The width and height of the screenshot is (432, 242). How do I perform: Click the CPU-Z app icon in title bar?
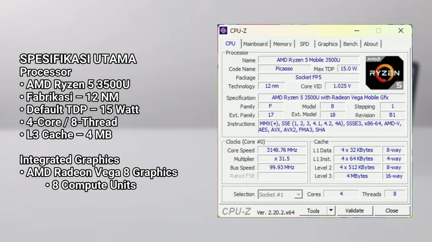coord(224,30)
